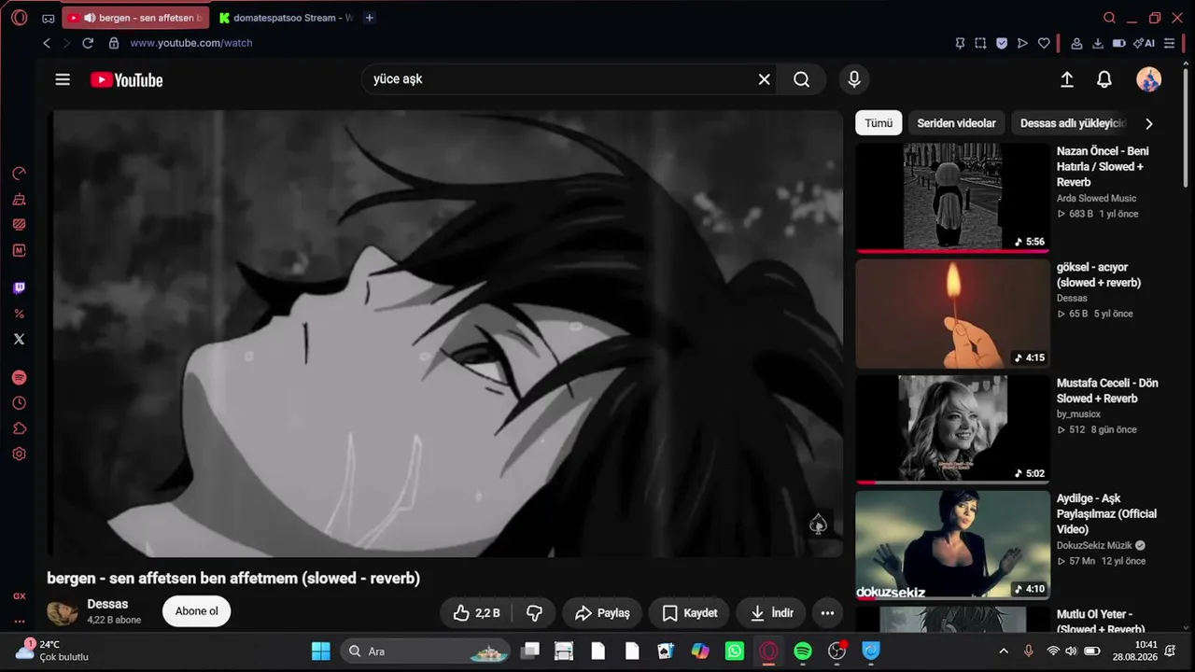This screenshot has width=1195, height=672.
Task: Submit the YouTube search
Action: 801,79
